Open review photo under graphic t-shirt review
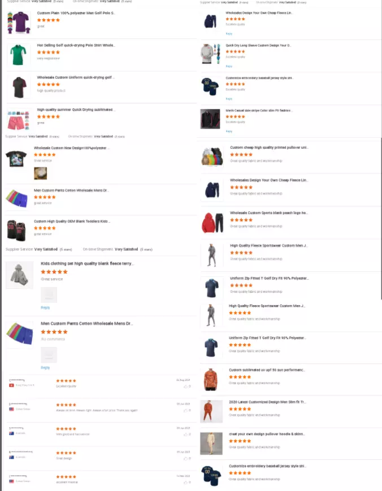This screenshot has height=491, width=382. pos(40,173)
